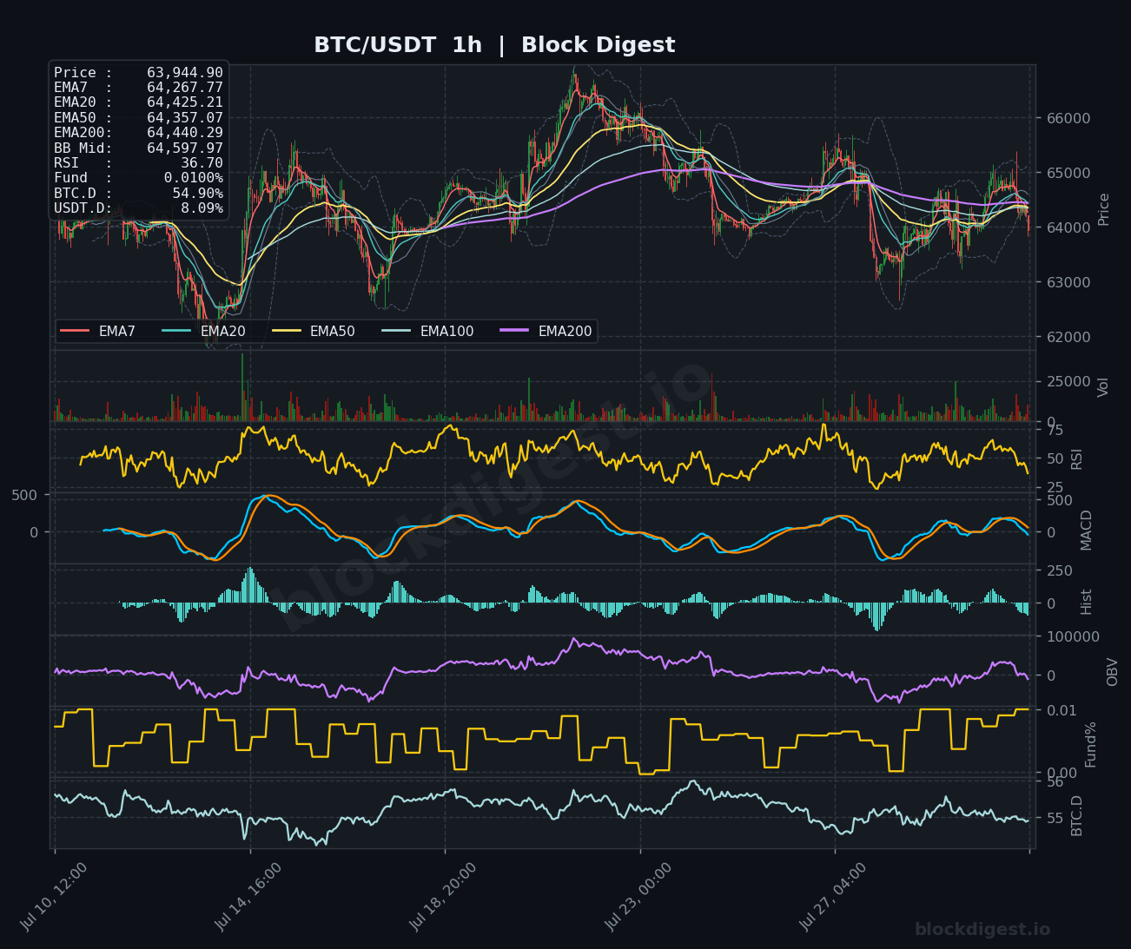Click the BTC.D 55 axis label
Image resolution: width=1131 pixels, height=949 pixels.
(x=1055, y=818)
